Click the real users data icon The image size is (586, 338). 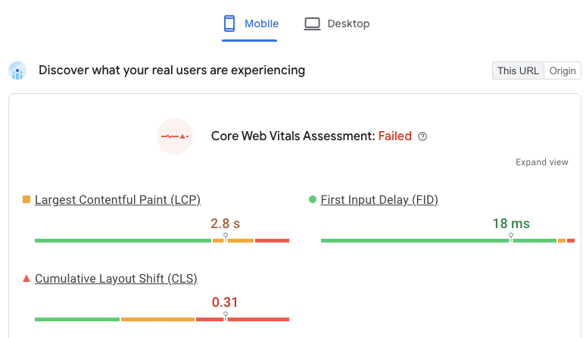point(17,70)
